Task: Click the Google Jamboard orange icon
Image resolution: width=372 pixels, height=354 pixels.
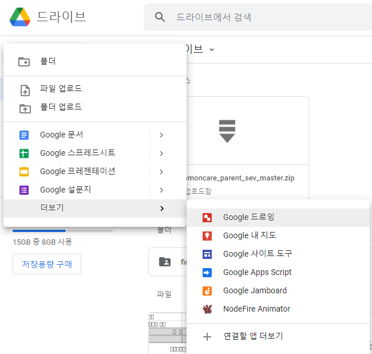Action: click(x=207, y=291)
